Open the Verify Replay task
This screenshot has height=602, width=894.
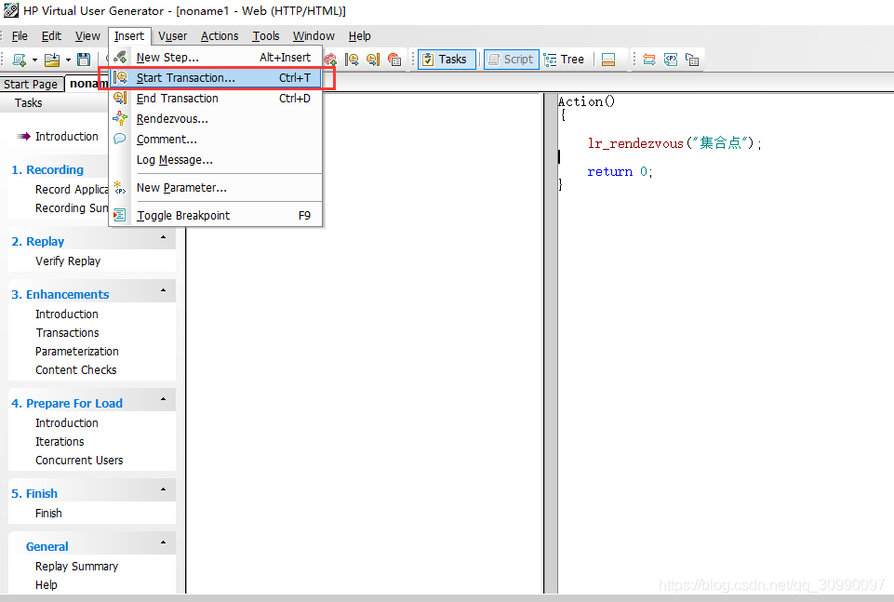68,261
